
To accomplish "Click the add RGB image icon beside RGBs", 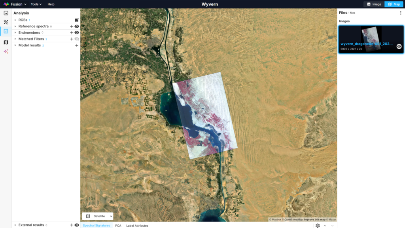I will tap(77, 20).
